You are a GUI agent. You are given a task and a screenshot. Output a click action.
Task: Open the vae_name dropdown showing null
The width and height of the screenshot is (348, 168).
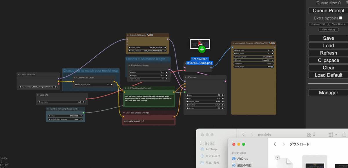[x=62, y=102]
